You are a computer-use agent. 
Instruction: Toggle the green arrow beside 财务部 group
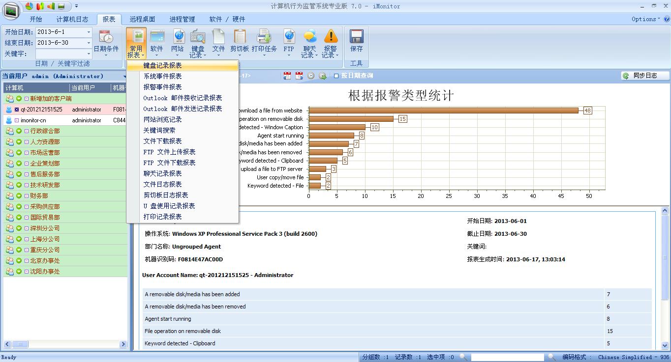[19, 196]
